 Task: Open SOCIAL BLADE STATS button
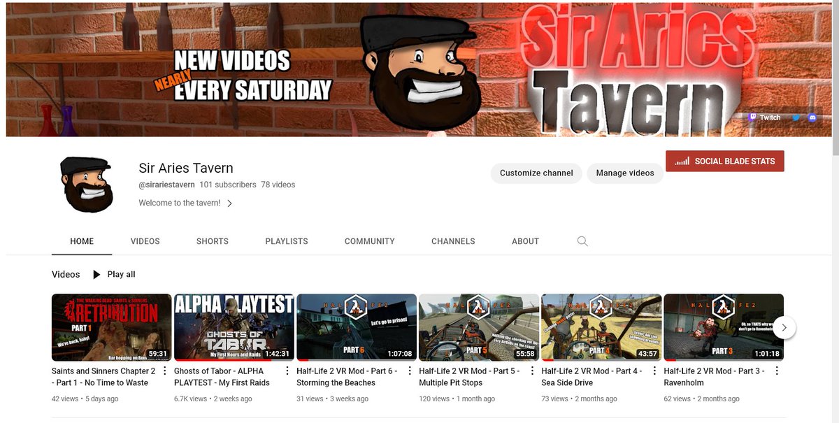pyautogui.click(x=725, y=161)
